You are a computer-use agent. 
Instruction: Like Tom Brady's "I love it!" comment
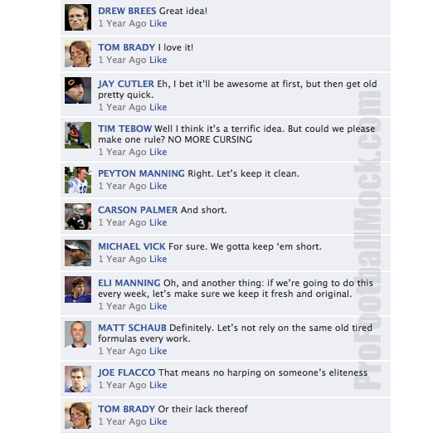tap(158, 60)
